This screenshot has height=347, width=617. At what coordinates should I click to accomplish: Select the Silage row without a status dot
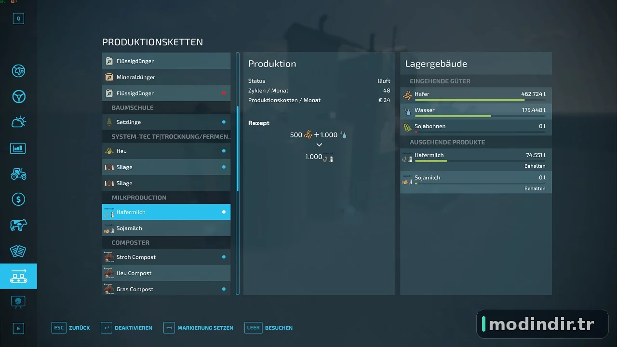[166, 183]
